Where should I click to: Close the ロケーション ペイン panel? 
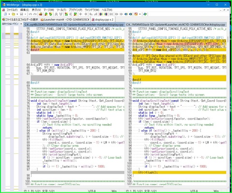tap(21, 24)
